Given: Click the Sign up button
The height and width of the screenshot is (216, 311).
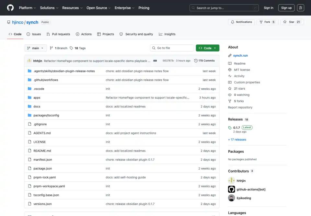Looking at the screenshot, I should click(286, 8).
